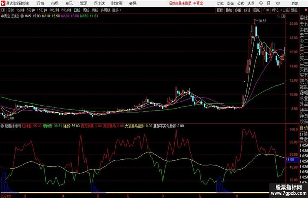Open the F10 company info button
The width and height of the screenshot is (308, 198).
pyautogui.click(x=266, y=10)
